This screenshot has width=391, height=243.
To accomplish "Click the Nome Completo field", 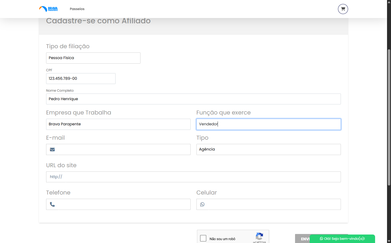I will [x=194, y=99].
